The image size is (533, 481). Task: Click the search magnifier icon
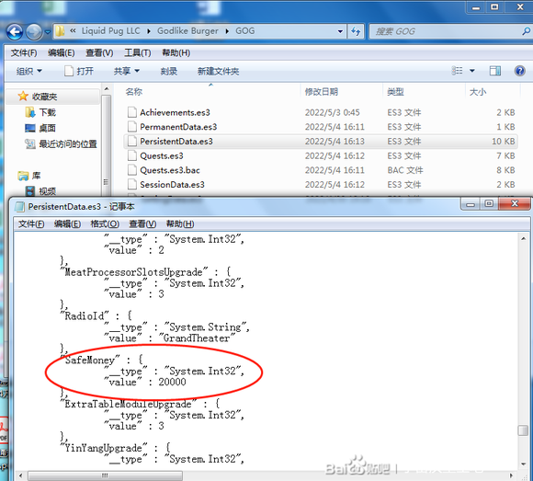click(x=526, y=31)
